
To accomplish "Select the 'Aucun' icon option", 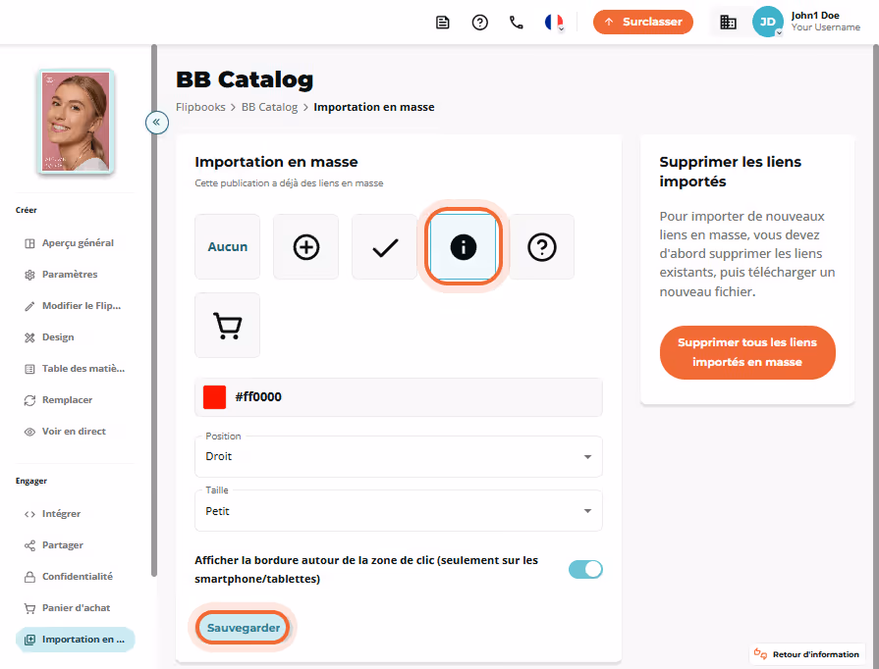I will 227,247.
